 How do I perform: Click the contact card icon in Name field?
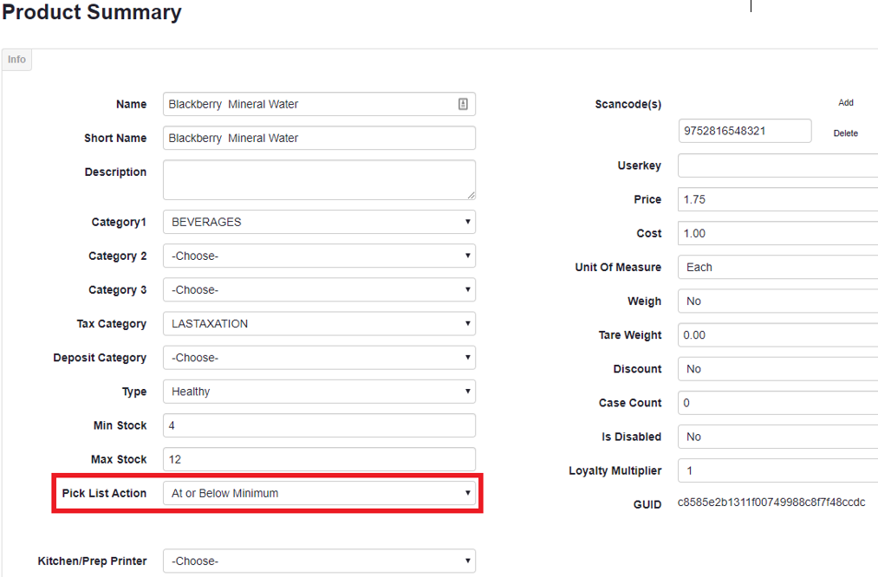463,104
